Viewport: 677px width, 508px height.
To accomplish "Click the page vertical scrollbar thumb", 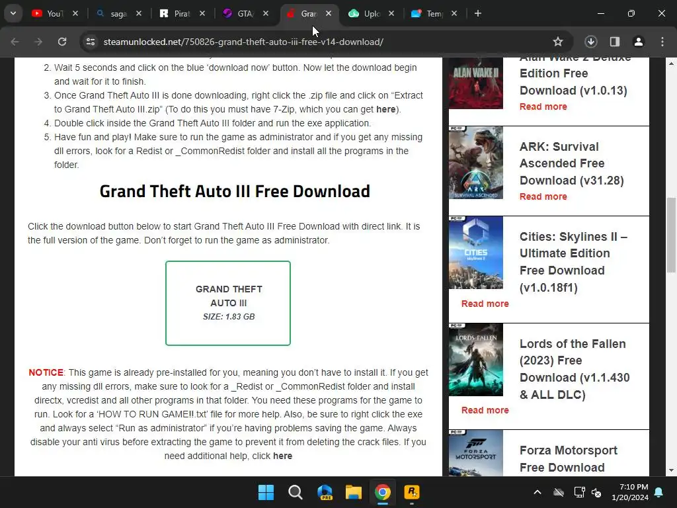I will tap(670, 235).
